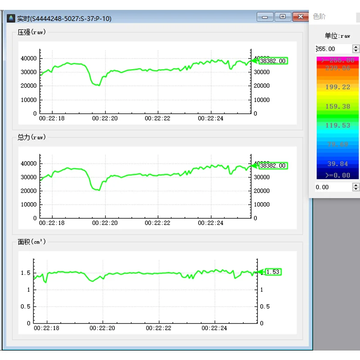The image size is (360, 360).
Task: Click the 79.69 blue color band
Action: 337,144
